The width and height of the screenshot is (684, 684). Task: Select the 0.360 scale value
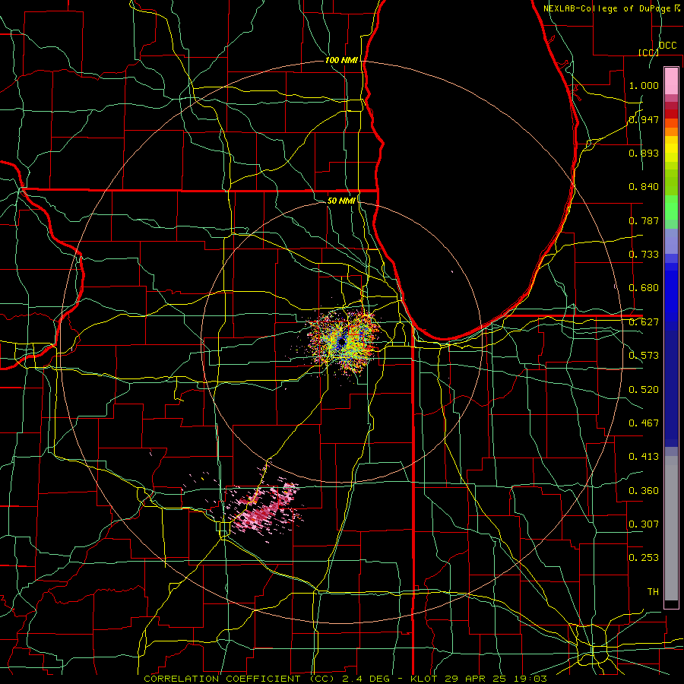click(x=644, y=491)
